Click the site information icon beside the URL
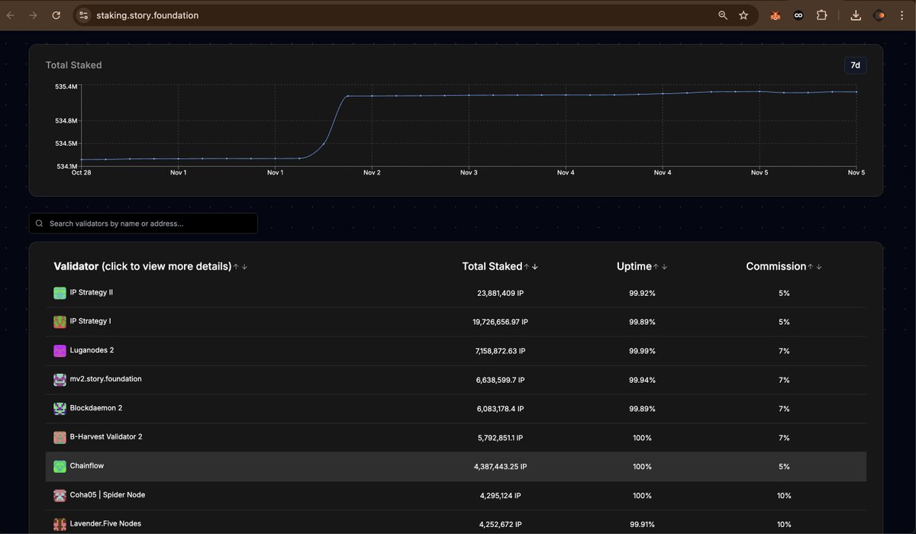Viewport: 916px width, 534px height. click(83, 14)
